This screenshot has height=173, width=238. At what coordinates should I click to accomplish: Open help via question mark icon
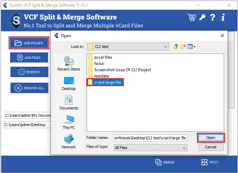[x=213, y=17]
